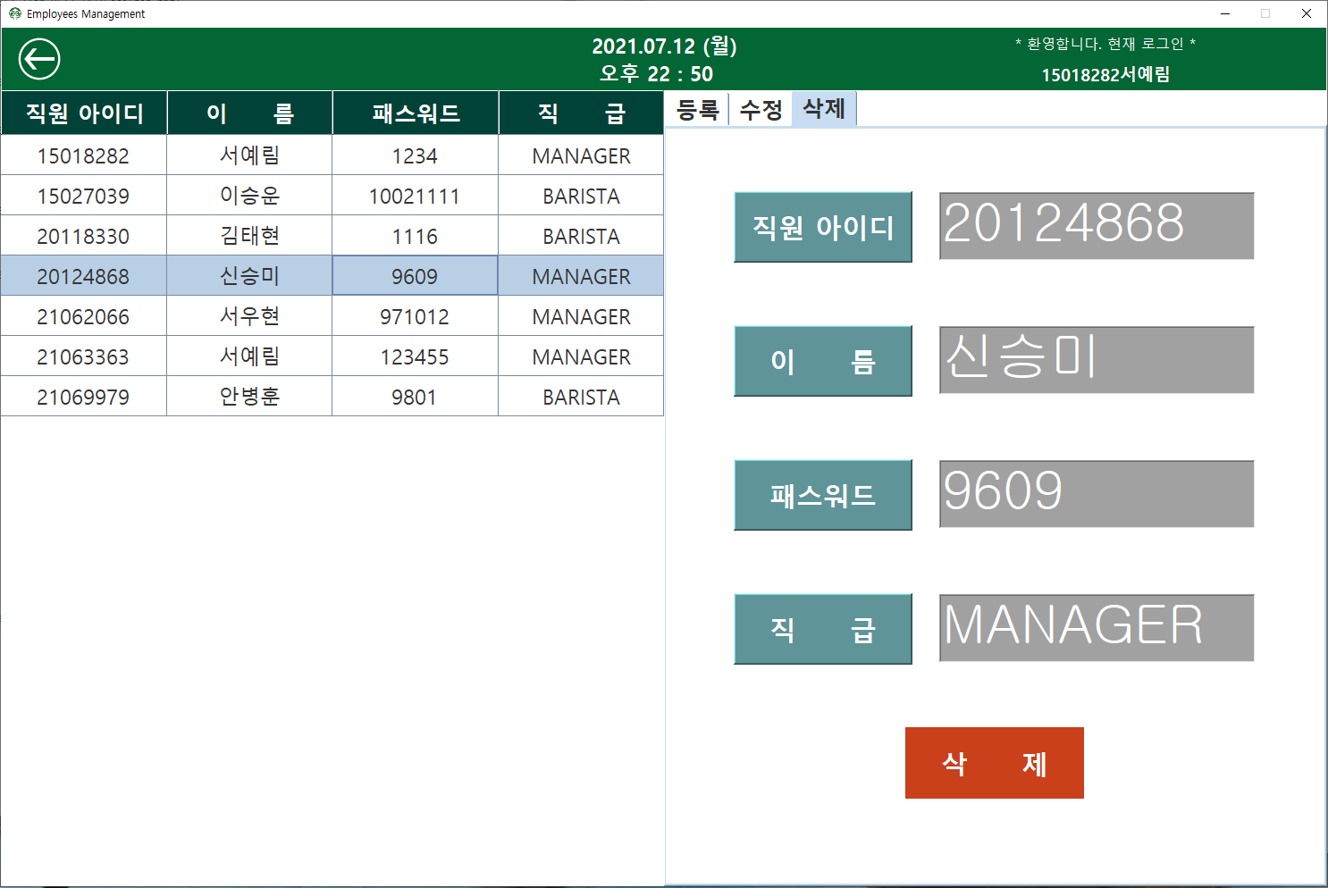Select employee ID cell 21063363
1328x888 pixels.
click(x=84, y=356)
